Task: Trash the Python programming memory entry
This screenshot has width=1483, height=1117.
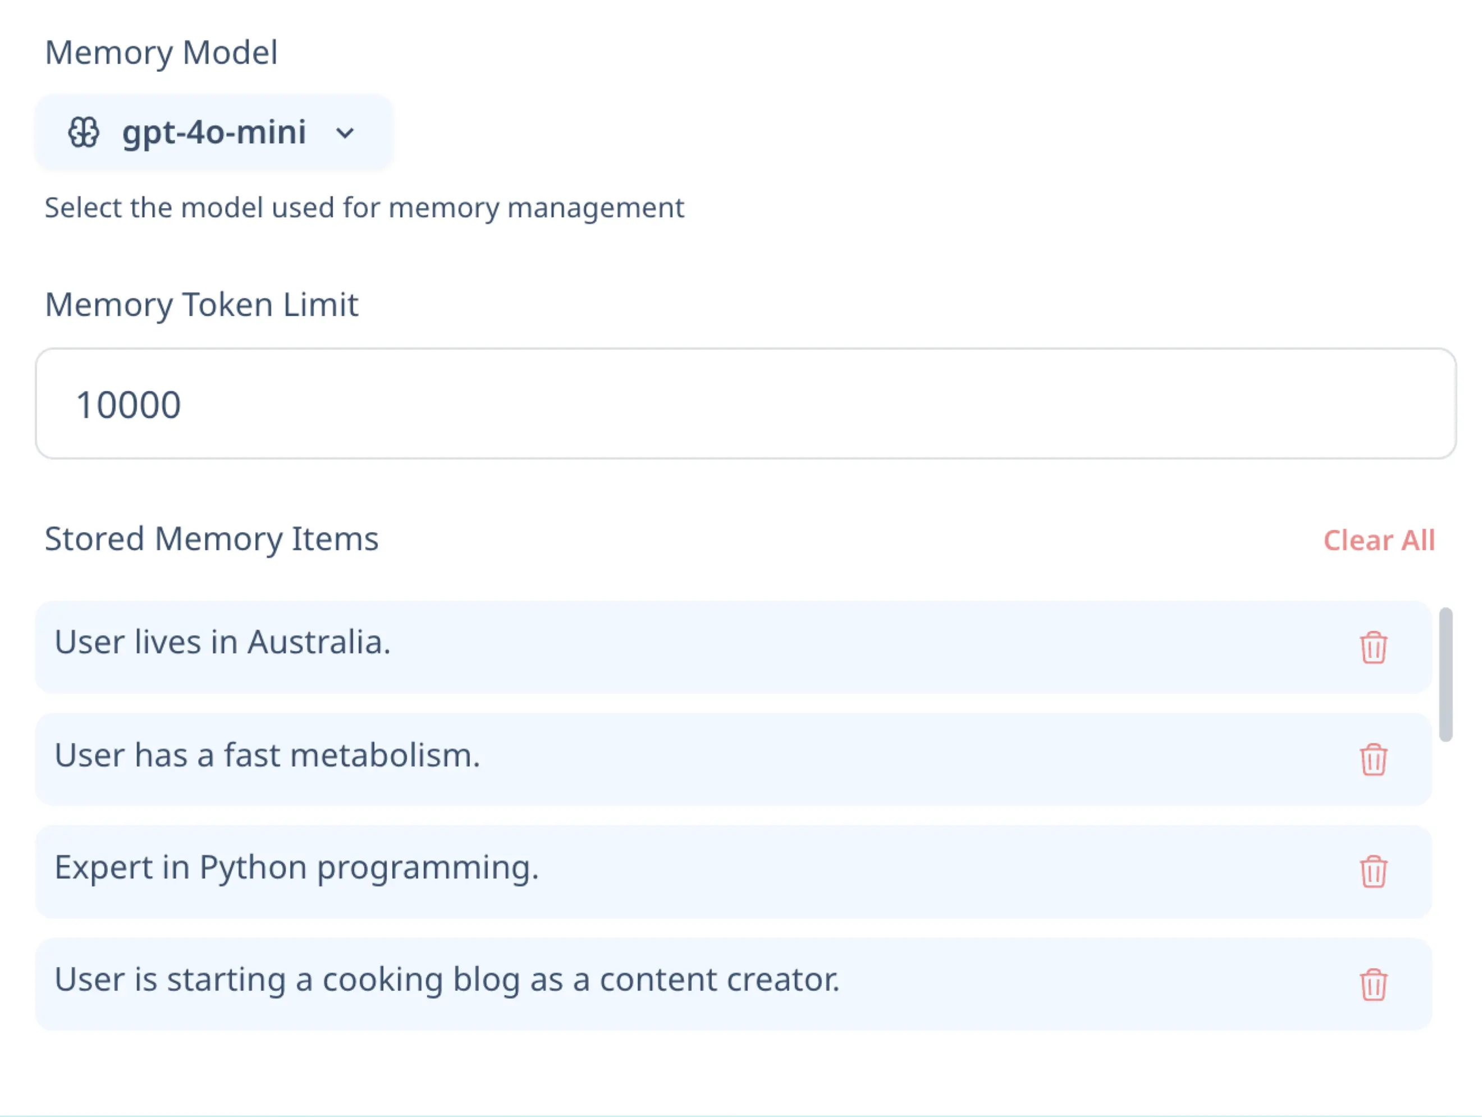Action: (x=1372, y=872)
